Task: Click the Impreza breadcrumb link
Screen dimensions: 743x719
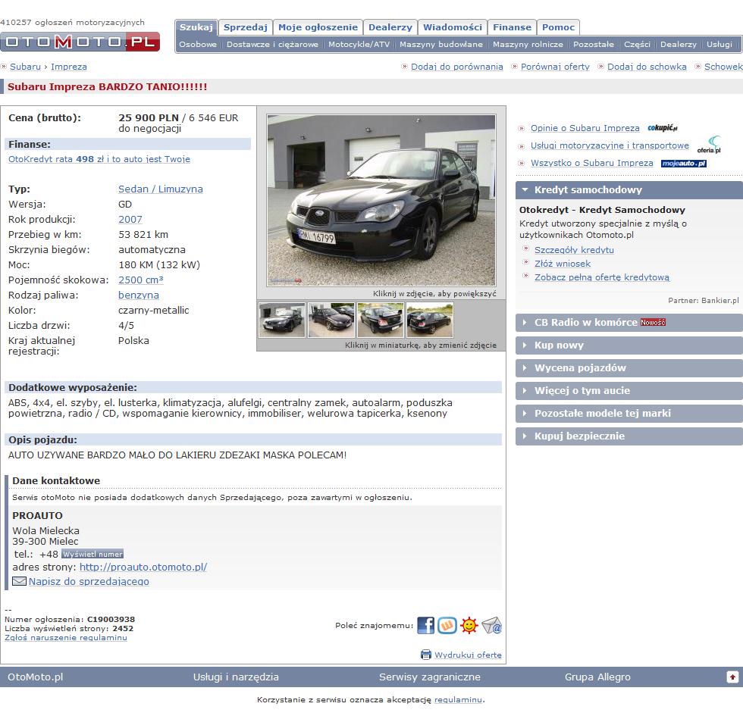Action: tap(69, 67)
